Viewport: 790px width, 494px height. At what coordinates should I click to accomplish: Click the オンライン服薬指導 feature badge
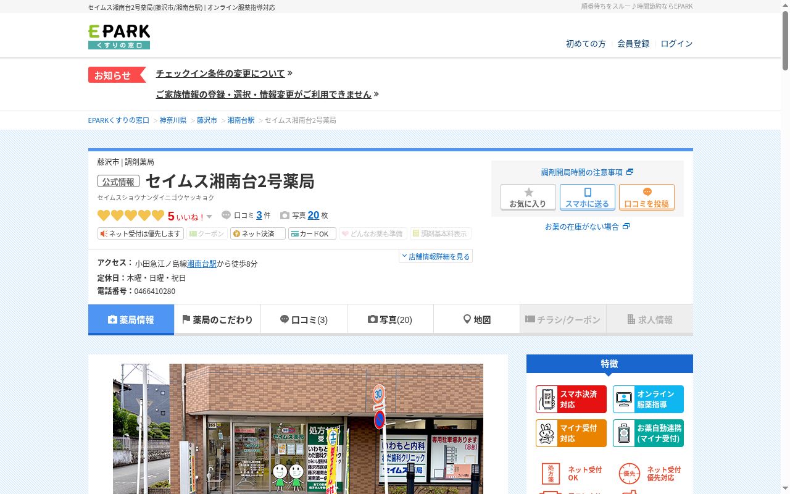648,399
